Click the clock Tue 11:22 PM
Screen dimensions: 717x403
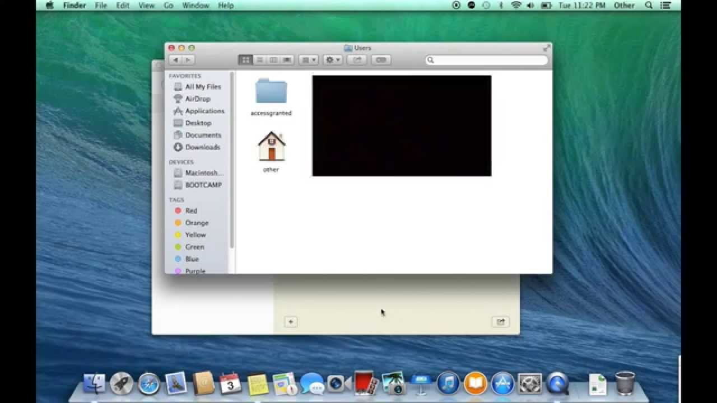[x=581, y=6]
